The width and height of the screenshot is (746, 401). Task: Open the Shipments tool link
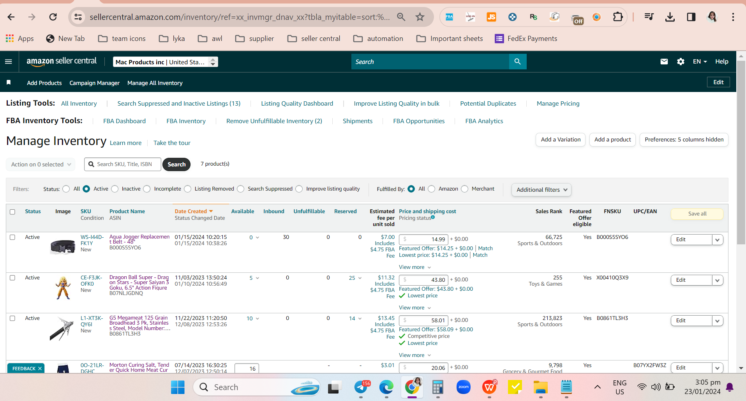(358, 121)
